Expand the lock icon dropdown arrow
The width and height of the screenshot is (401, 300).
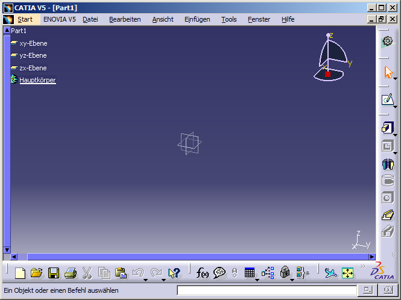tap(292, 280)
